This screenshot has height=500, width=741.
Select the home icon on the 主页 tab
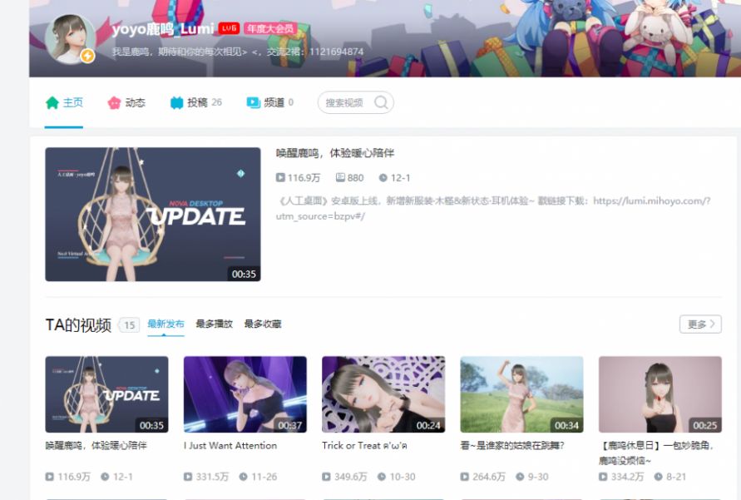click(52, 103)
